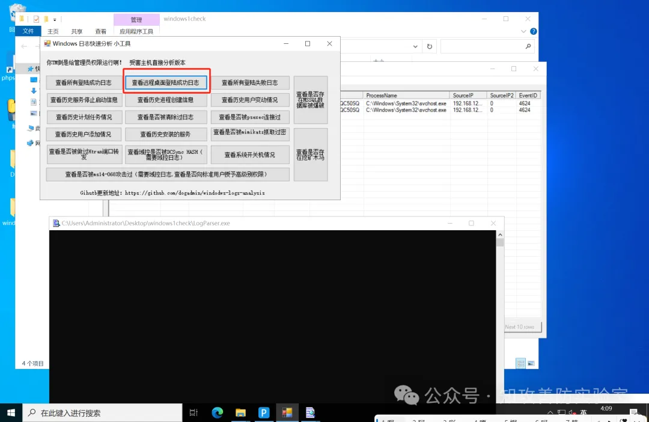Click the 挖矿木马 check button
Viewport: 649px width, 422px height.
[311, 154]
